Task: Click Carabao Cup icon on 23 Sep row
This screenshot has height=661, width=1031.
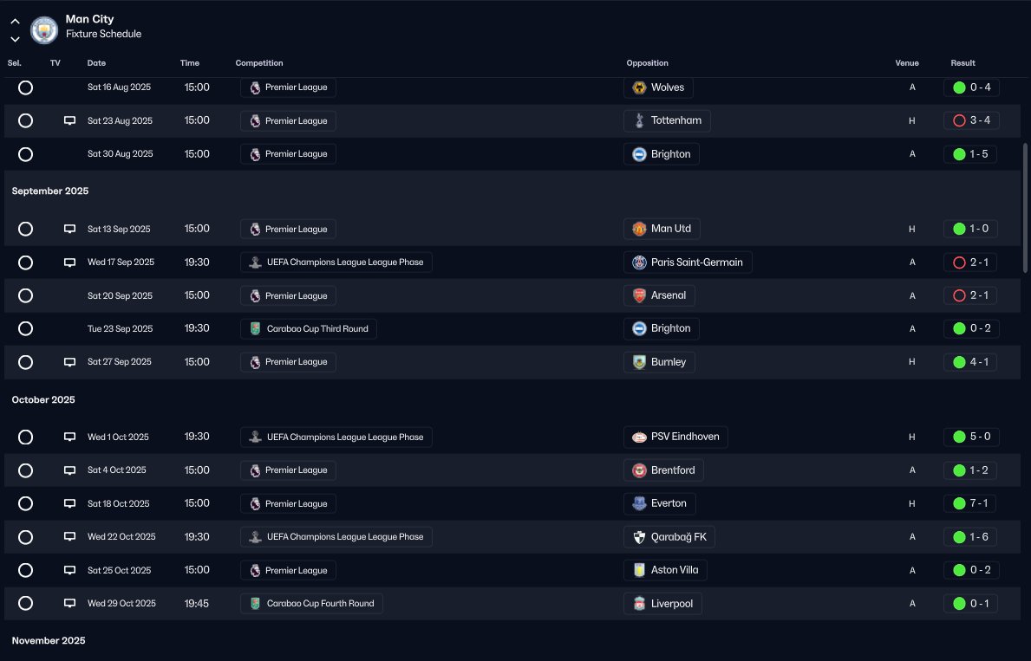Action: 255,328
